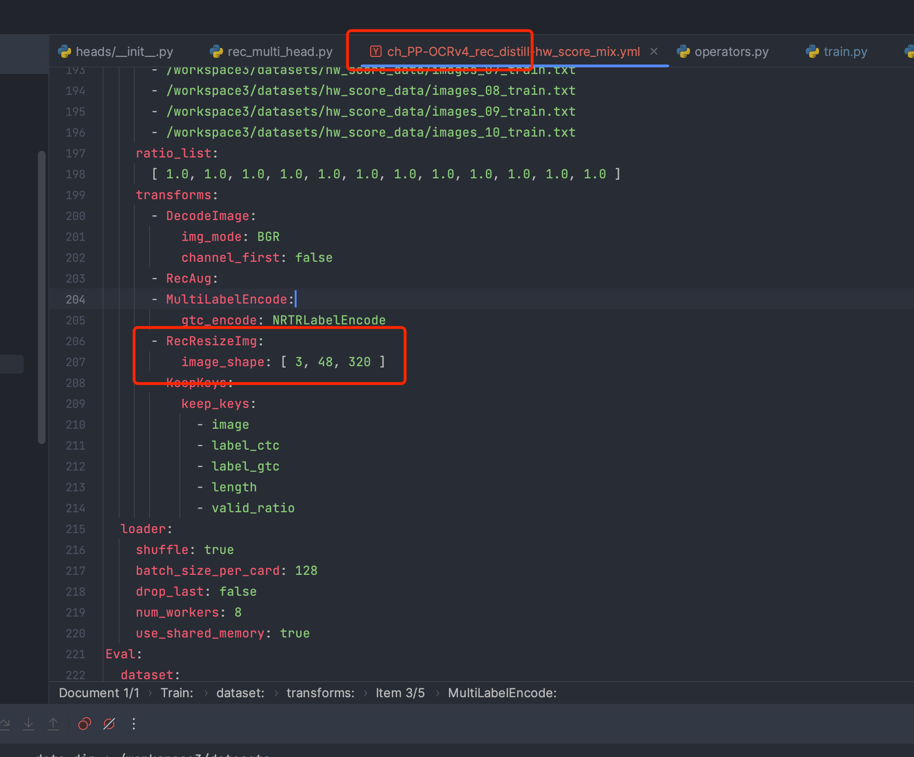Click the YAML file icon on the yml tab
Viewport: 914px width, 757px height.
coord(375,51)
